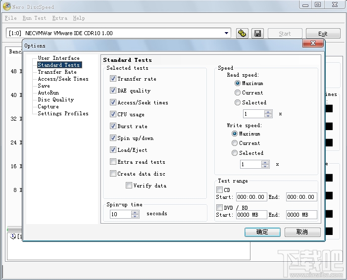347x280 pixels.
Task: Choose Selected read speed radio button
Action: (x=237, y=102)
